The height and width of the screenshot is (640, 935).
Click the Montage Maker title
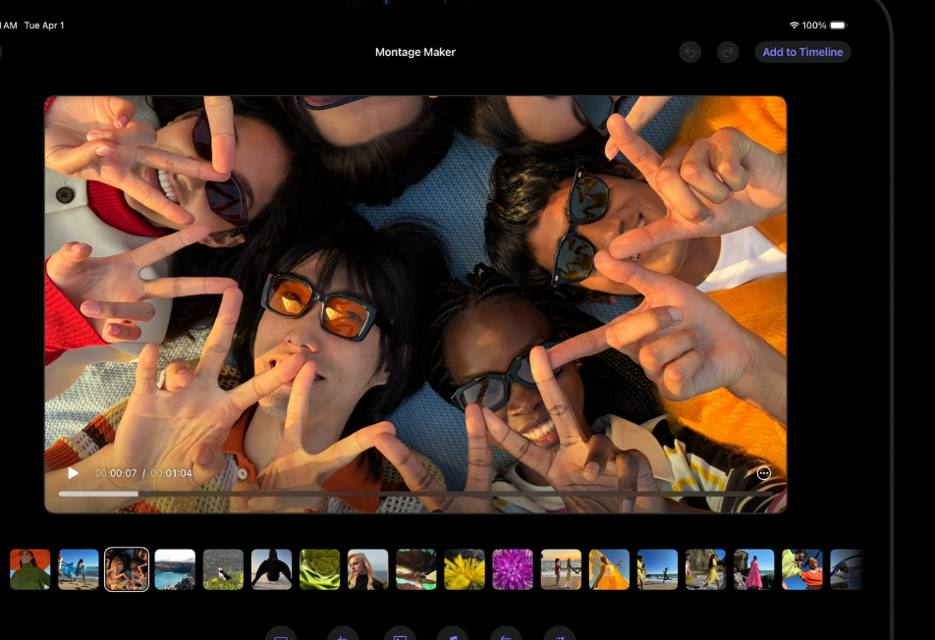click(415, 52)
